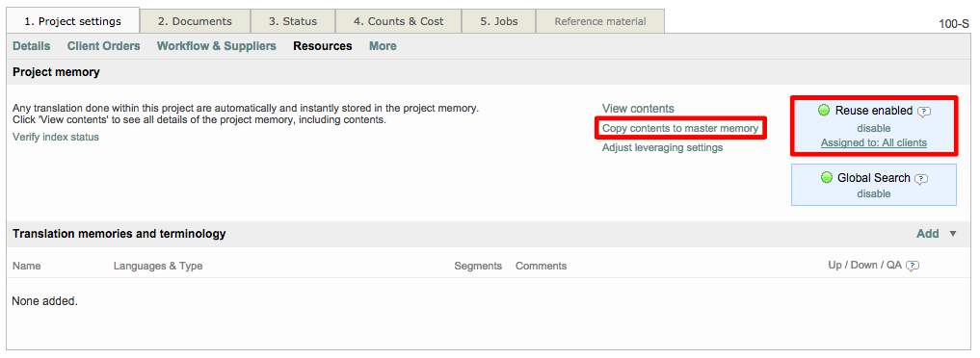Screen dimensions: 980x358
Task: Click View contents link
Action: (x=638, y=109)
